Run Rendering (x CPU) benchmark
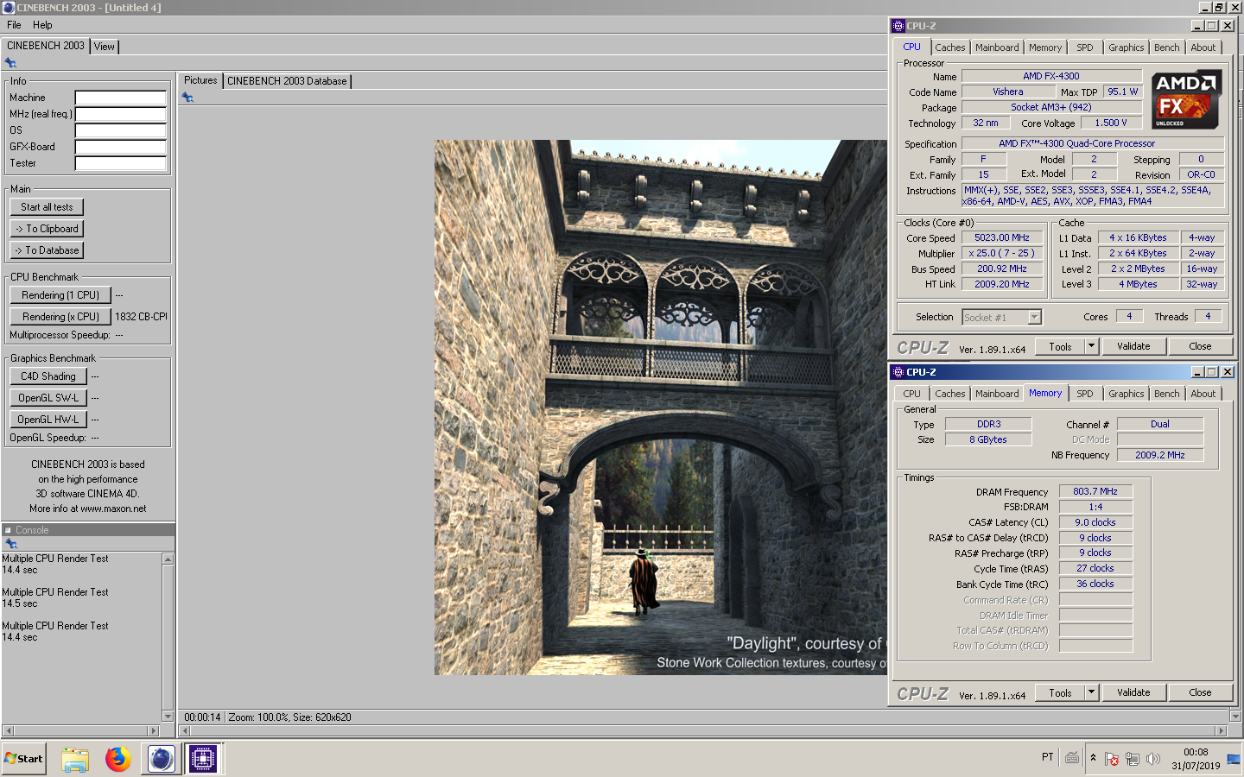The image size is (1244, 777). [x=60, y=317]
